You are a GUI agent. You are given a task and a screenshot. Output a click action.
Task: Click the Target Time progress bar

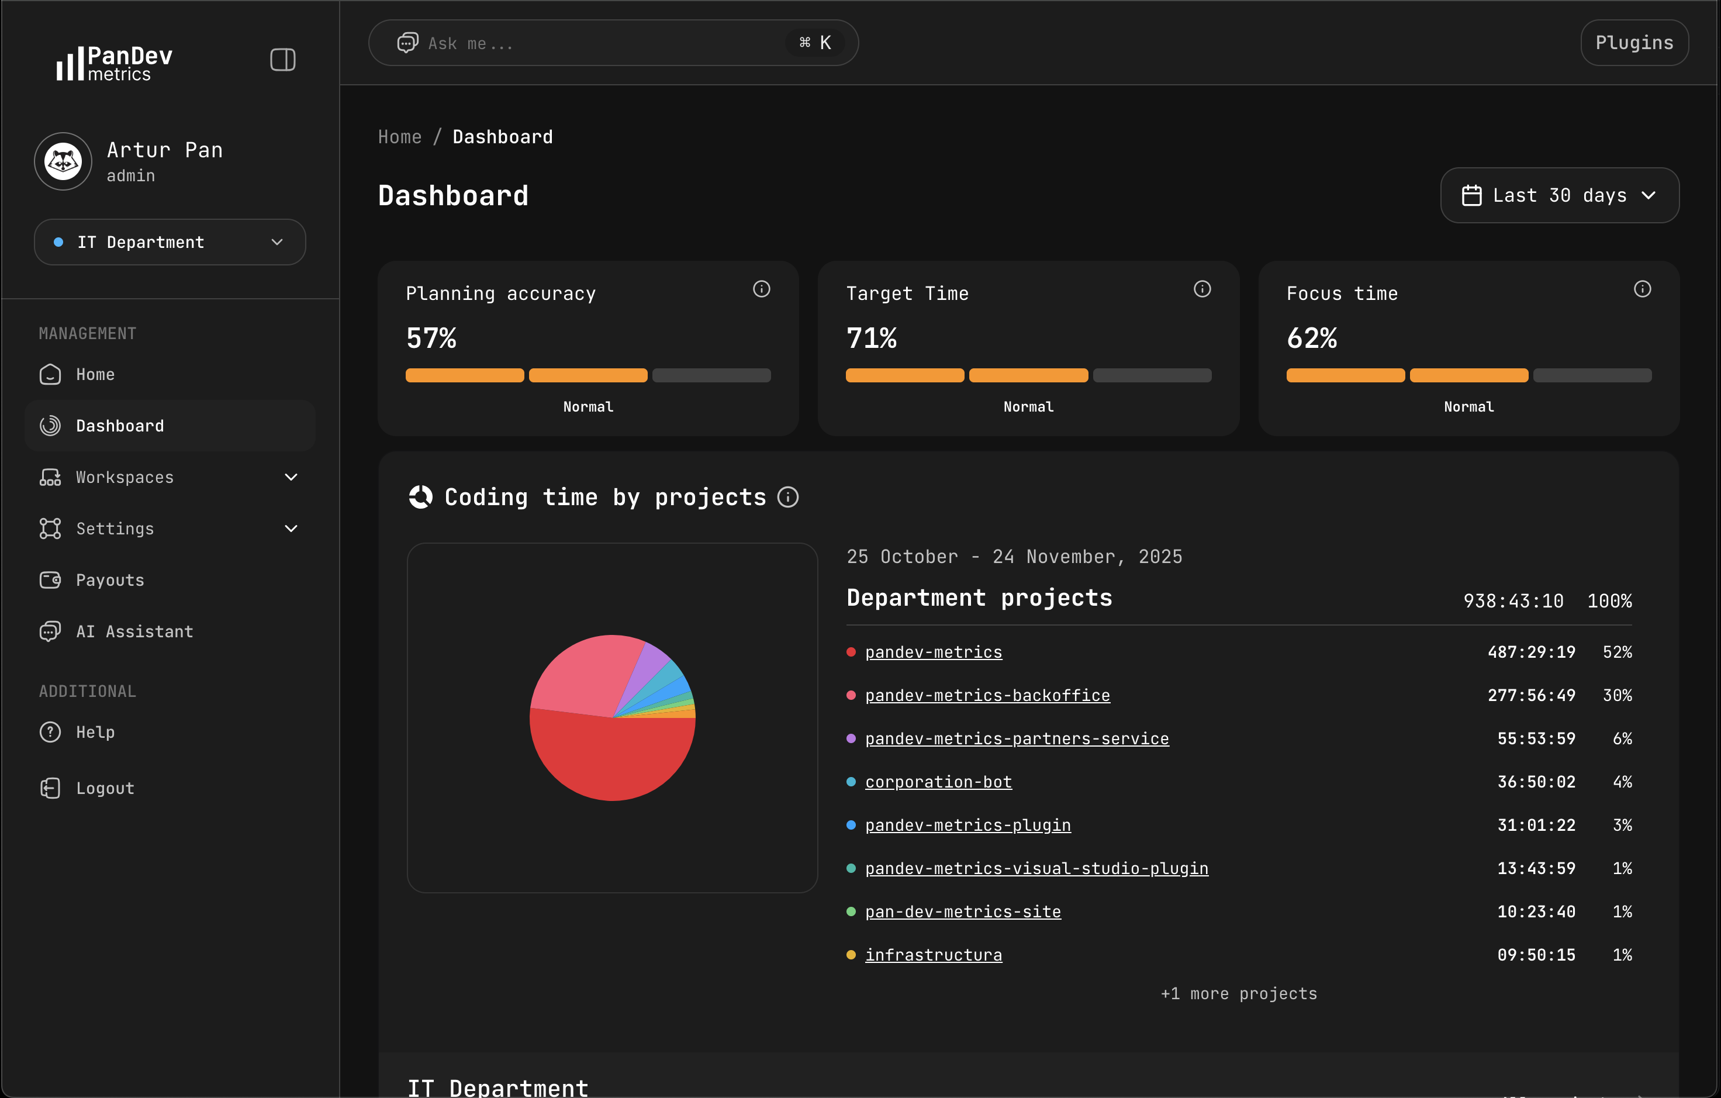coord(1028,375)
